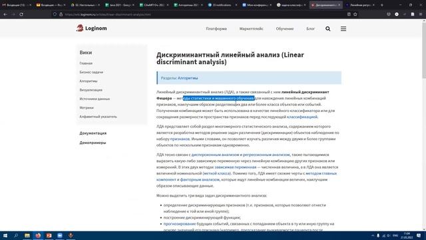Open Windows Start menu
Screen dimensions: 426x240
5,235
